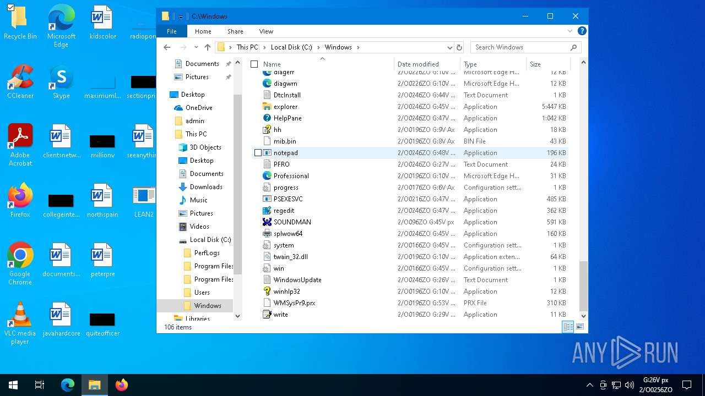Open Adobe Acrobat desktop shortcut
Viewport: 705px width, 396px height.
click(x=20, y=145)
